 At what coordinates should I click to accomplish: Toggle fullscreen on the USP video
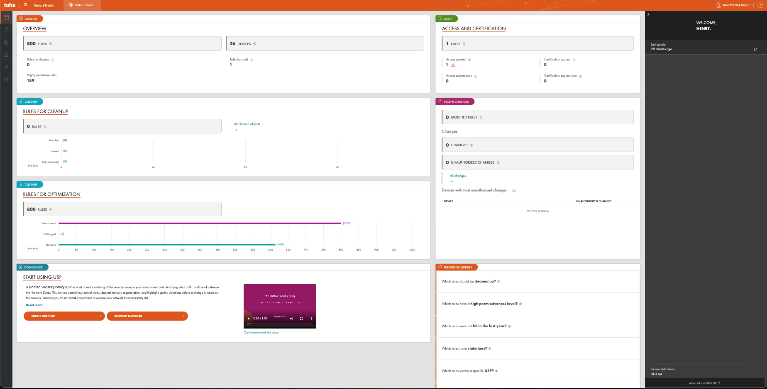click(301, 319)
